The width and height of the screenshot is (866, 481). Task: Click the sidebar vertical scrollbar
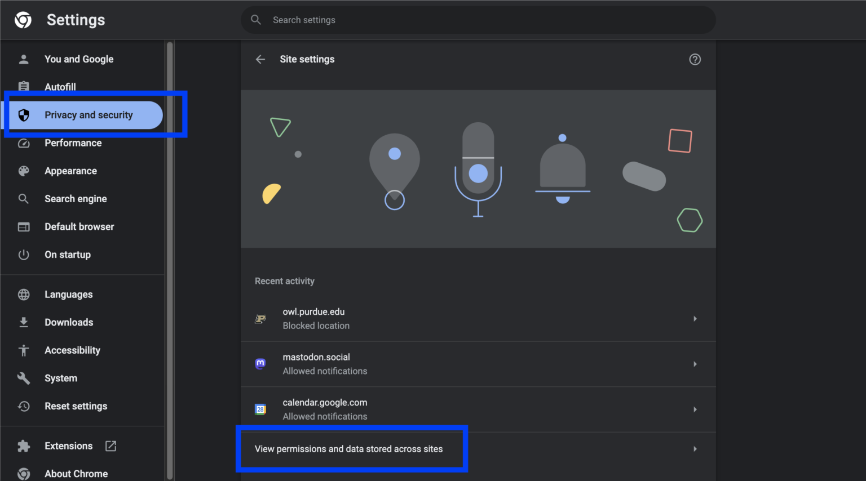(x=170, y=260)
